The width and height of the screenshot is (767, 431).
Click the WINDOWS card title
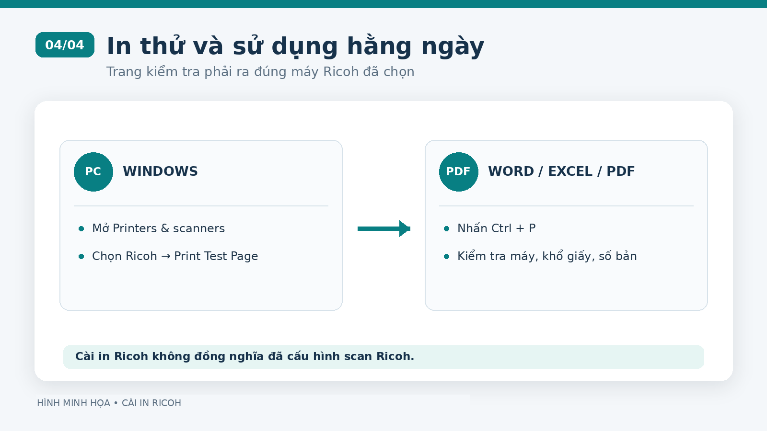click(x=160, y=171)
